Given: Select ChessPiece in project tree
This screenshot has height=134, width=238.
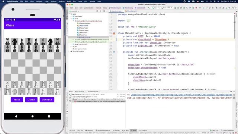Looking at the screenshot, I should pos(83,28).
